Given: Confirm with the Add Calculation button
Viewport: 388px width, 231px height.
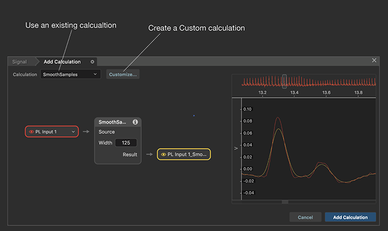Looking at the screenshot, I should (350, 217).
